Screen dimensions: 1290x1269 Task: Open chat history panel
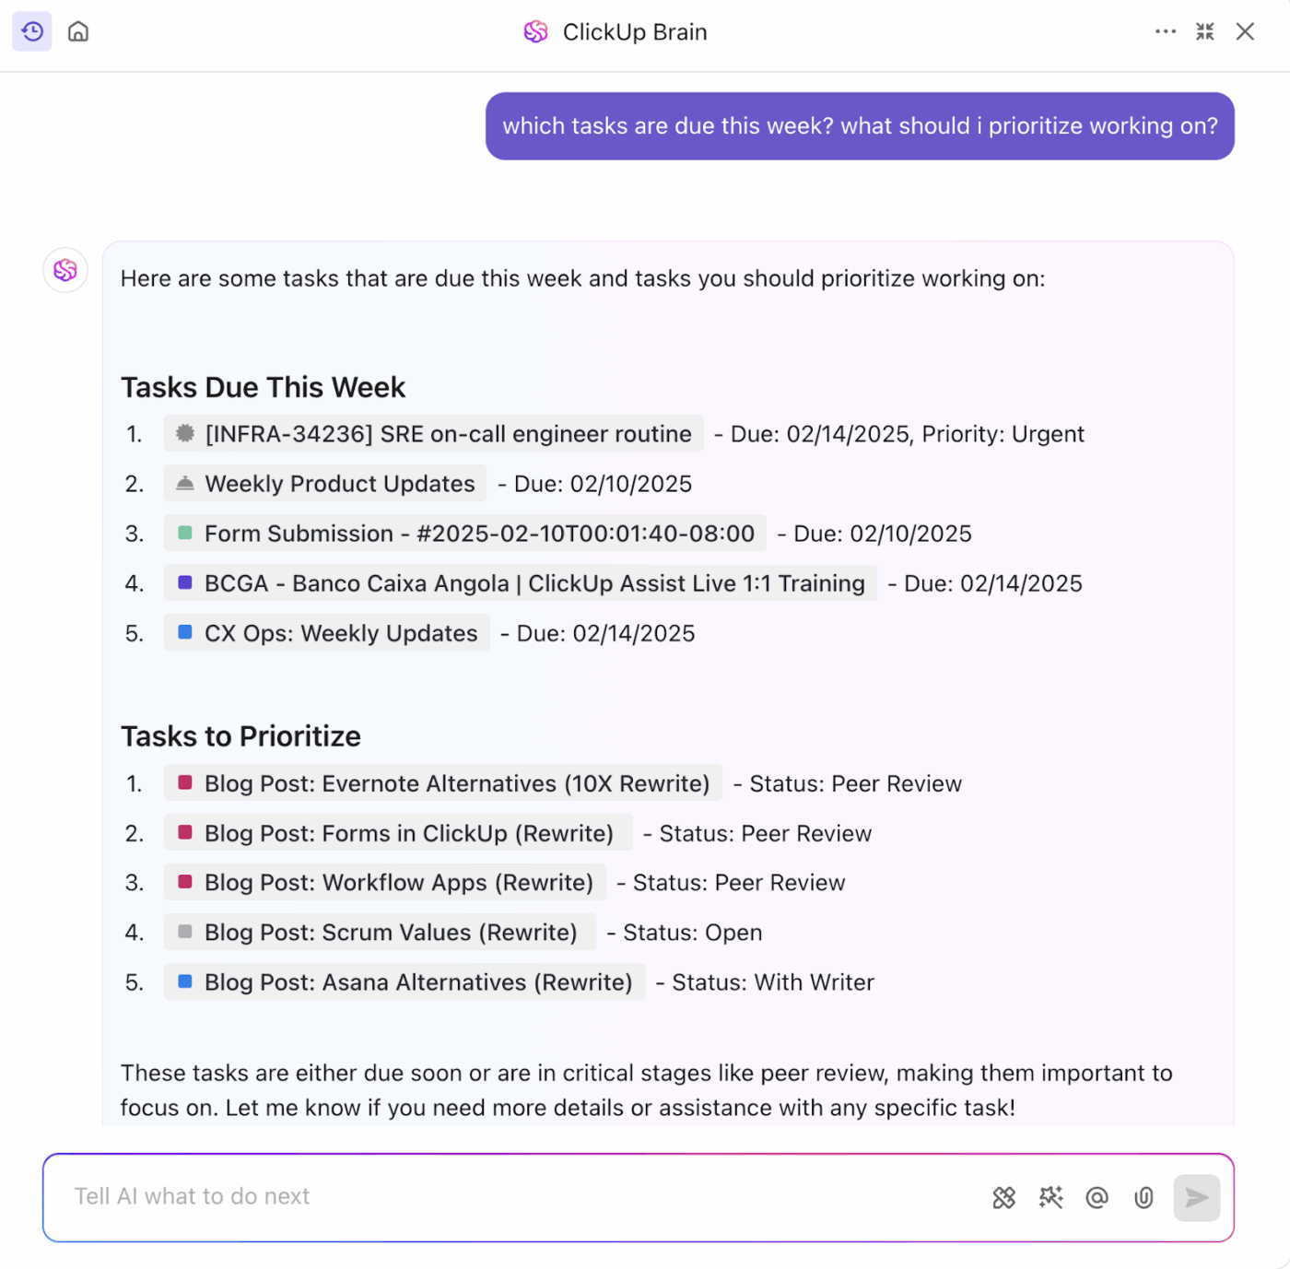pyautogui.click(x=31, y=31)
